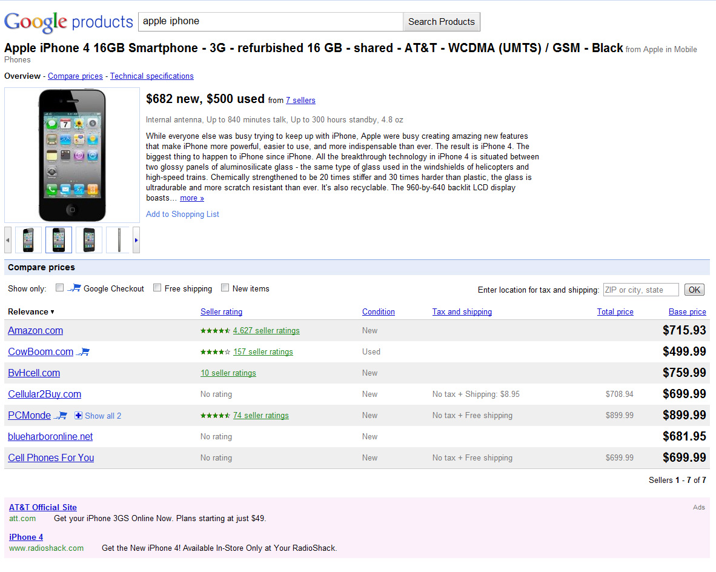This screenshot has width=716, height=572.
Task: View 157 seller ratings for CowBoom
Action: click(263, 352)
